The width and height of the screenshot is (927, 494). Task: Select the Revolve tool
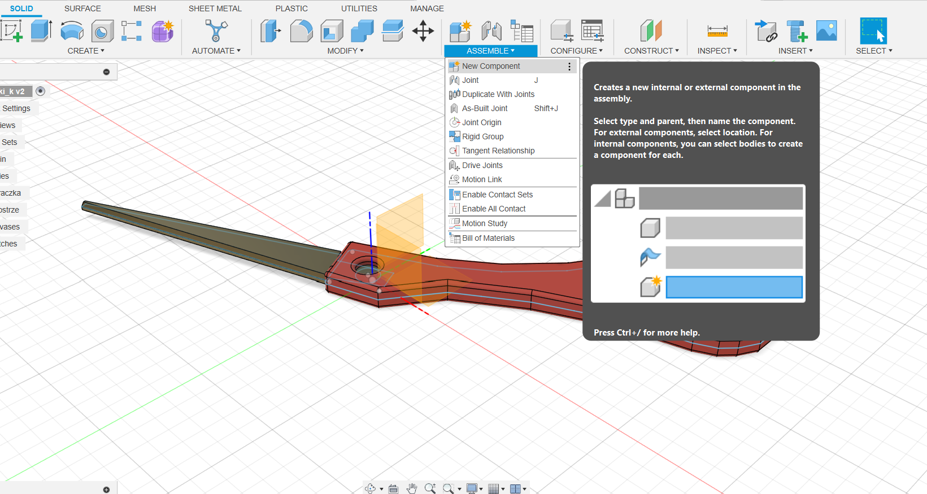click(x=72, y=31)
